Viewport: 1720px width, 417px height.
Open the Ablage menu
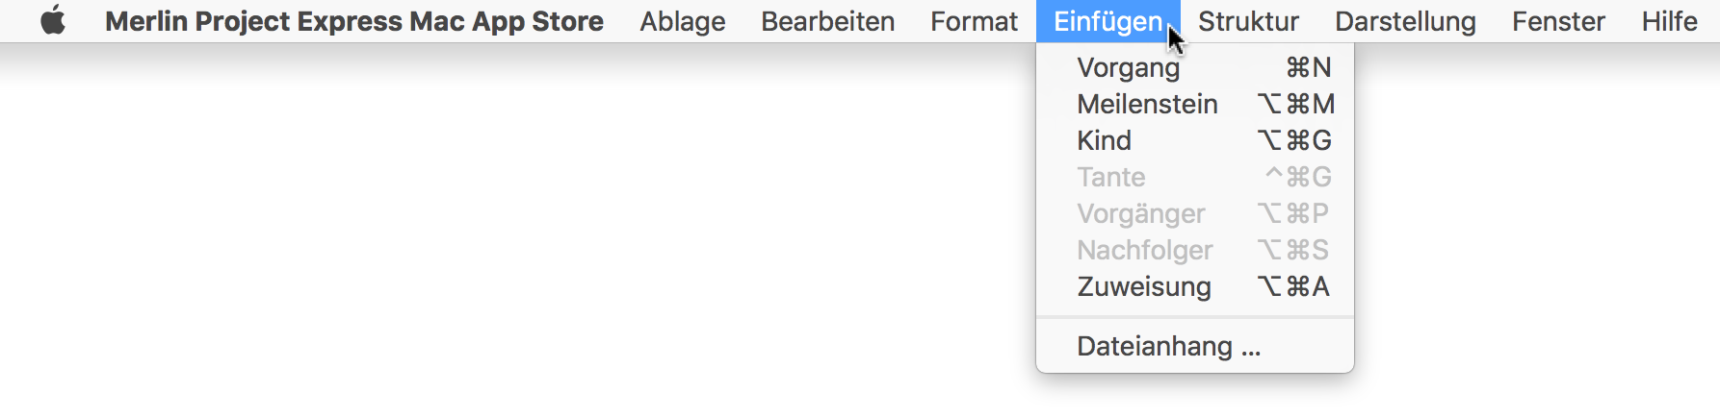point(683,21)
